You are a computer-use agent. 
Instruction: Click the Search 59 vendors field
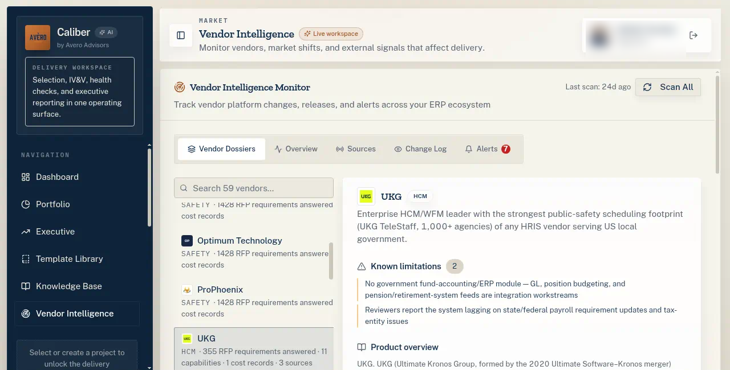pyautogui.click(x=254, y=188)
